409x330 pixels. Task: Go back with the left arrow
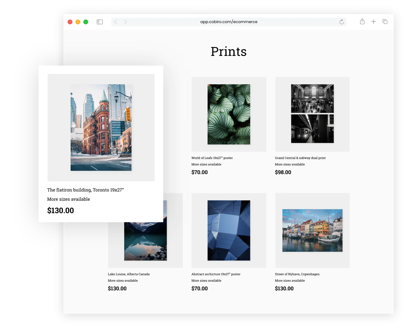[x=116, y=22]
